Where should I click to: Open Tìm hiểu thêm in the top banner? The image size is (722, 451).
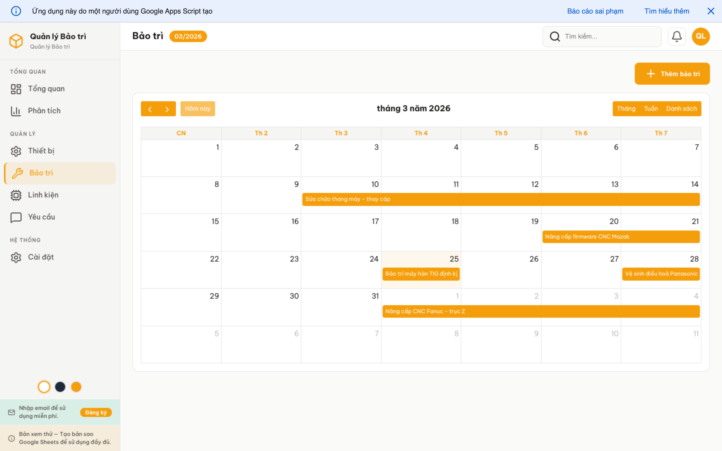tap(667, 11)
